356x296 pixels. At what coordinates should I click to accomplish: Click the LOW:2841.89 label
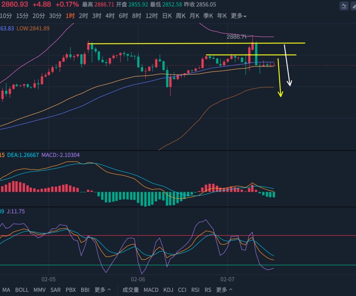coord(33,28)
